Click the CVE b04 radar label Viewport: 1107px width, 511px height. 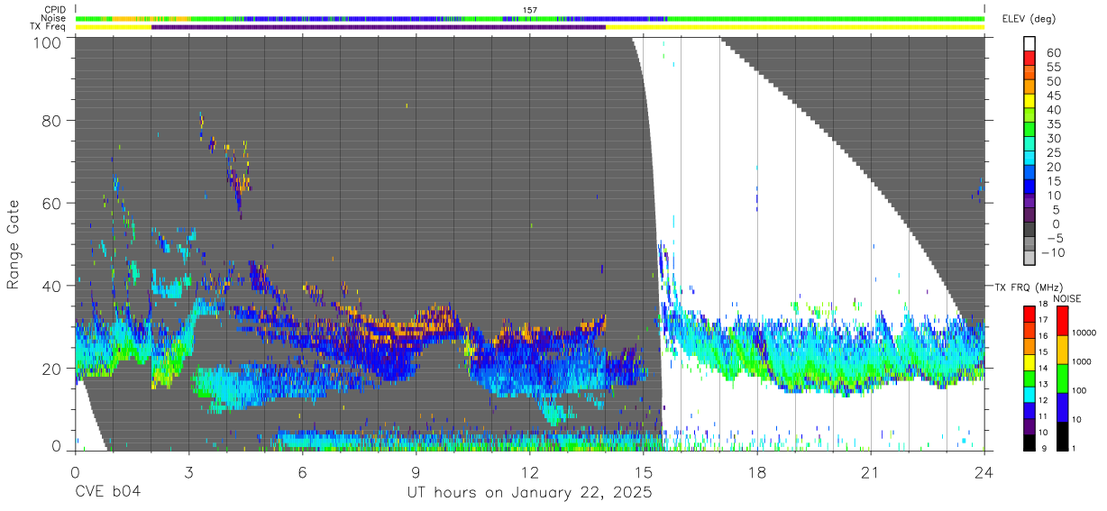[107, 492]
